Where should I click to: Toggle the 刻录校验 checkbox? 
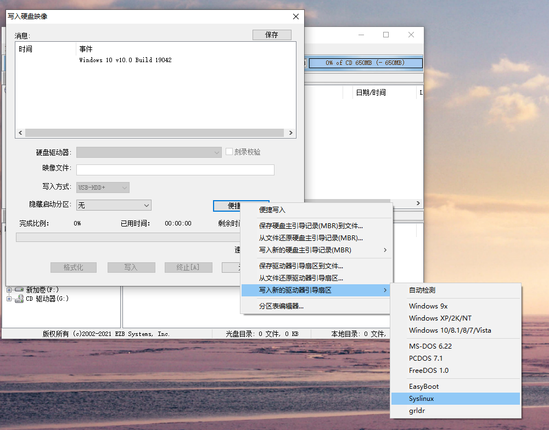click(x=229, y=152)
